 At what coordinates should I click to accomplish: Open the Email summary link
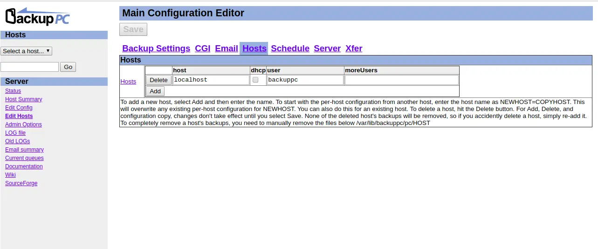24,150
